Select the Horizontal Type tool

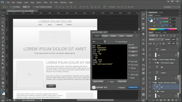(x=3, y=71)
